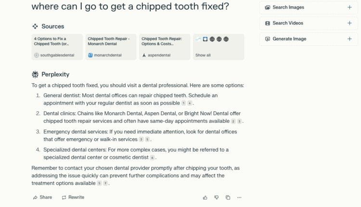Click the Search Videos film icon
This screenshot has width=361, height=207.
pyautogui.click(x=267, y=23)
